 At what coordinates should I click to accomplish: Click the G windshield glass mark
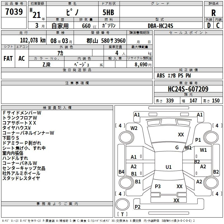click(x=177, y=148)
